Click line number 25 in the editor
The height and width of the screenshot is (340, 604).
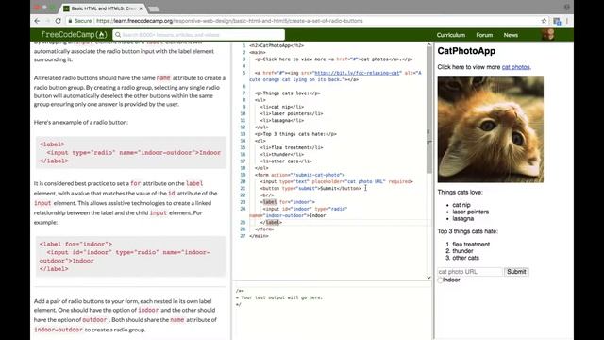pos(243,223)
